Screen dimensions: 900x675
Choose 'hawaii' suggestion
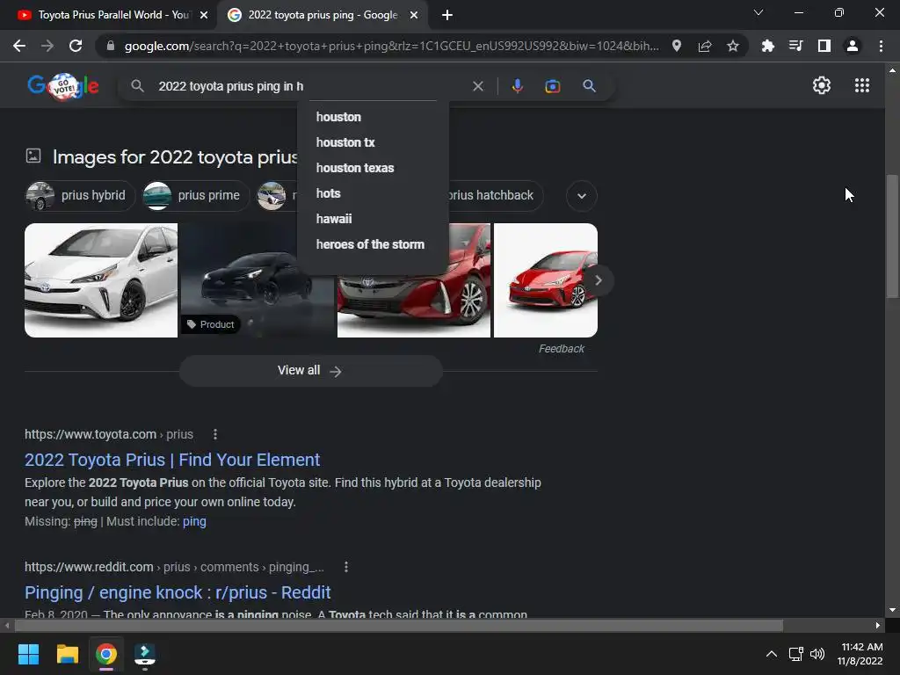click(372, 219)
